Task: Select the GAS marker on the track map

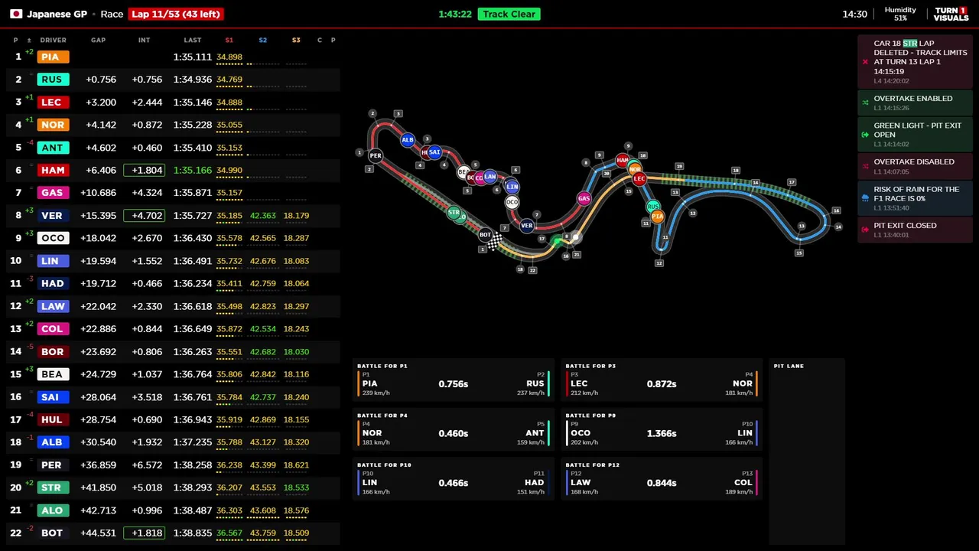Action: [584, 199]
